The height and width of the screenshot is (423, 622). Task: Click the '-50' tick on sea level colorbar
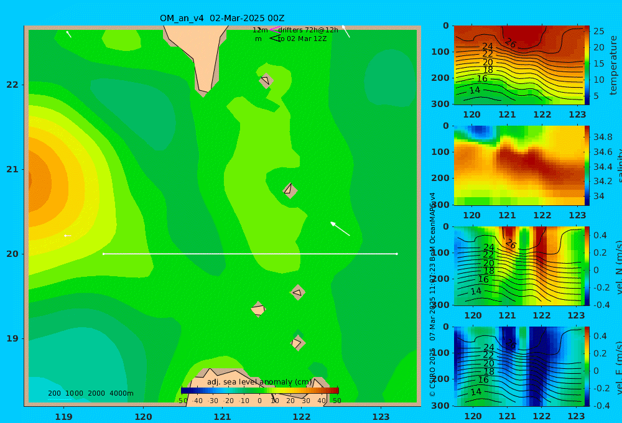point(182,401)
